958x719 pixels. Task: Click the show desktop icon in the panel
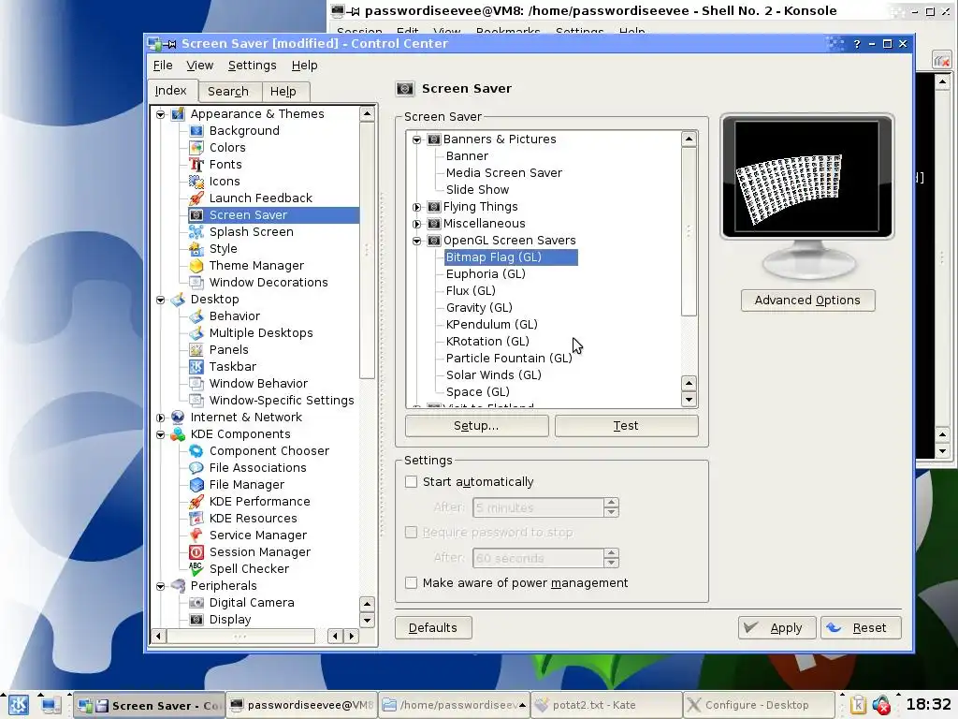tap(51, 706)
